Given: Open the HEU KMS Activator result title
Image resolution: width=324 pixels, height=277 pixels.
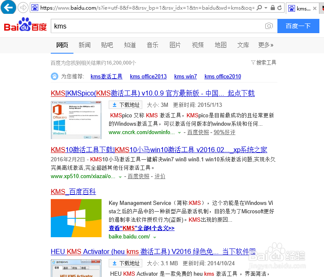Looking at the screenshot, I should coord(153,251).
